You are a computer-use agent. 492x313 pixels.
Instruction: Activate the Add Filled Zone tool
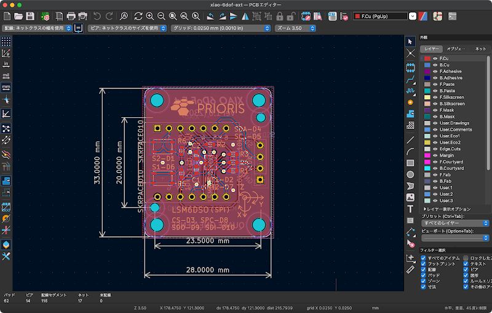click(410, 114)
